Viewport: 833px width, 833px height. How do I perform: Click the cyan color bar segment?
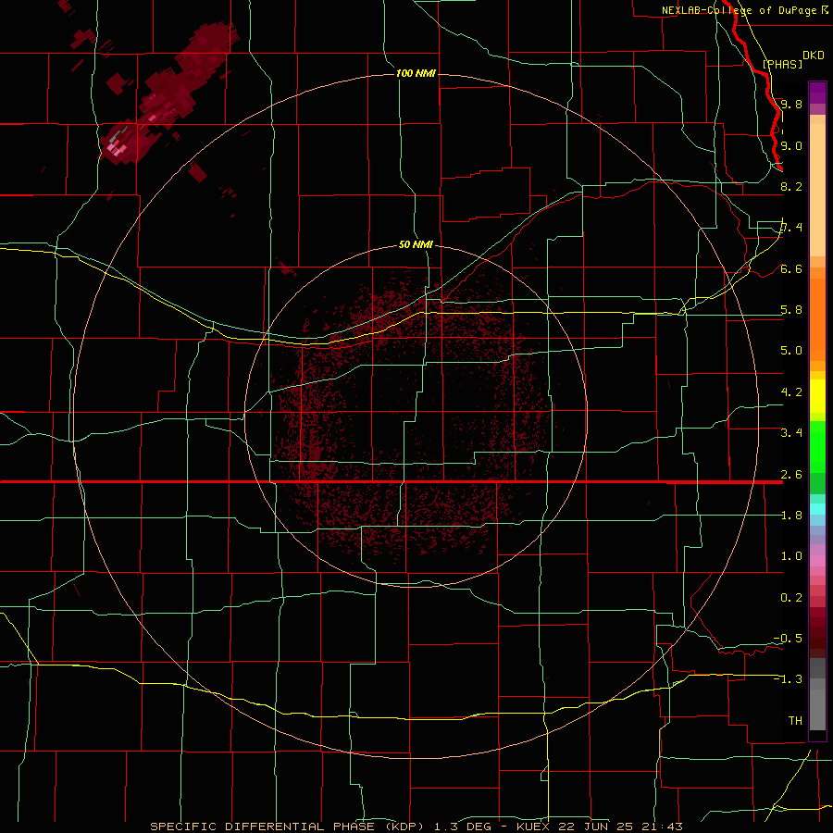[817, 509]
